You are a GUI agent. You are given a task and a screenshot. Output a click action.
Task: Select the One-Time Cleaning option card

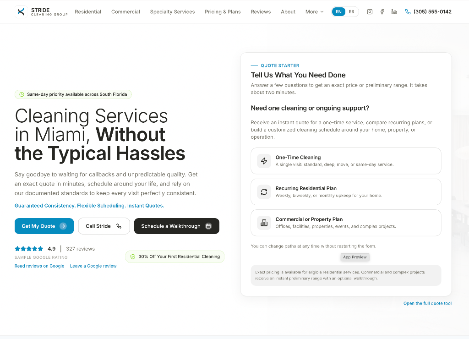(346, 161)
